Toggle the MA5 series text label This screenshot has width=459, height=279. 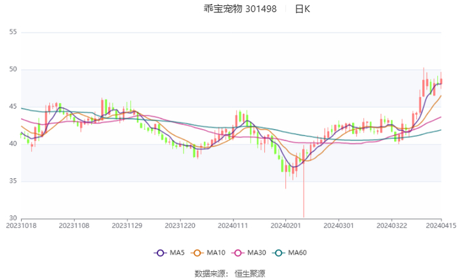coord(176,253)
